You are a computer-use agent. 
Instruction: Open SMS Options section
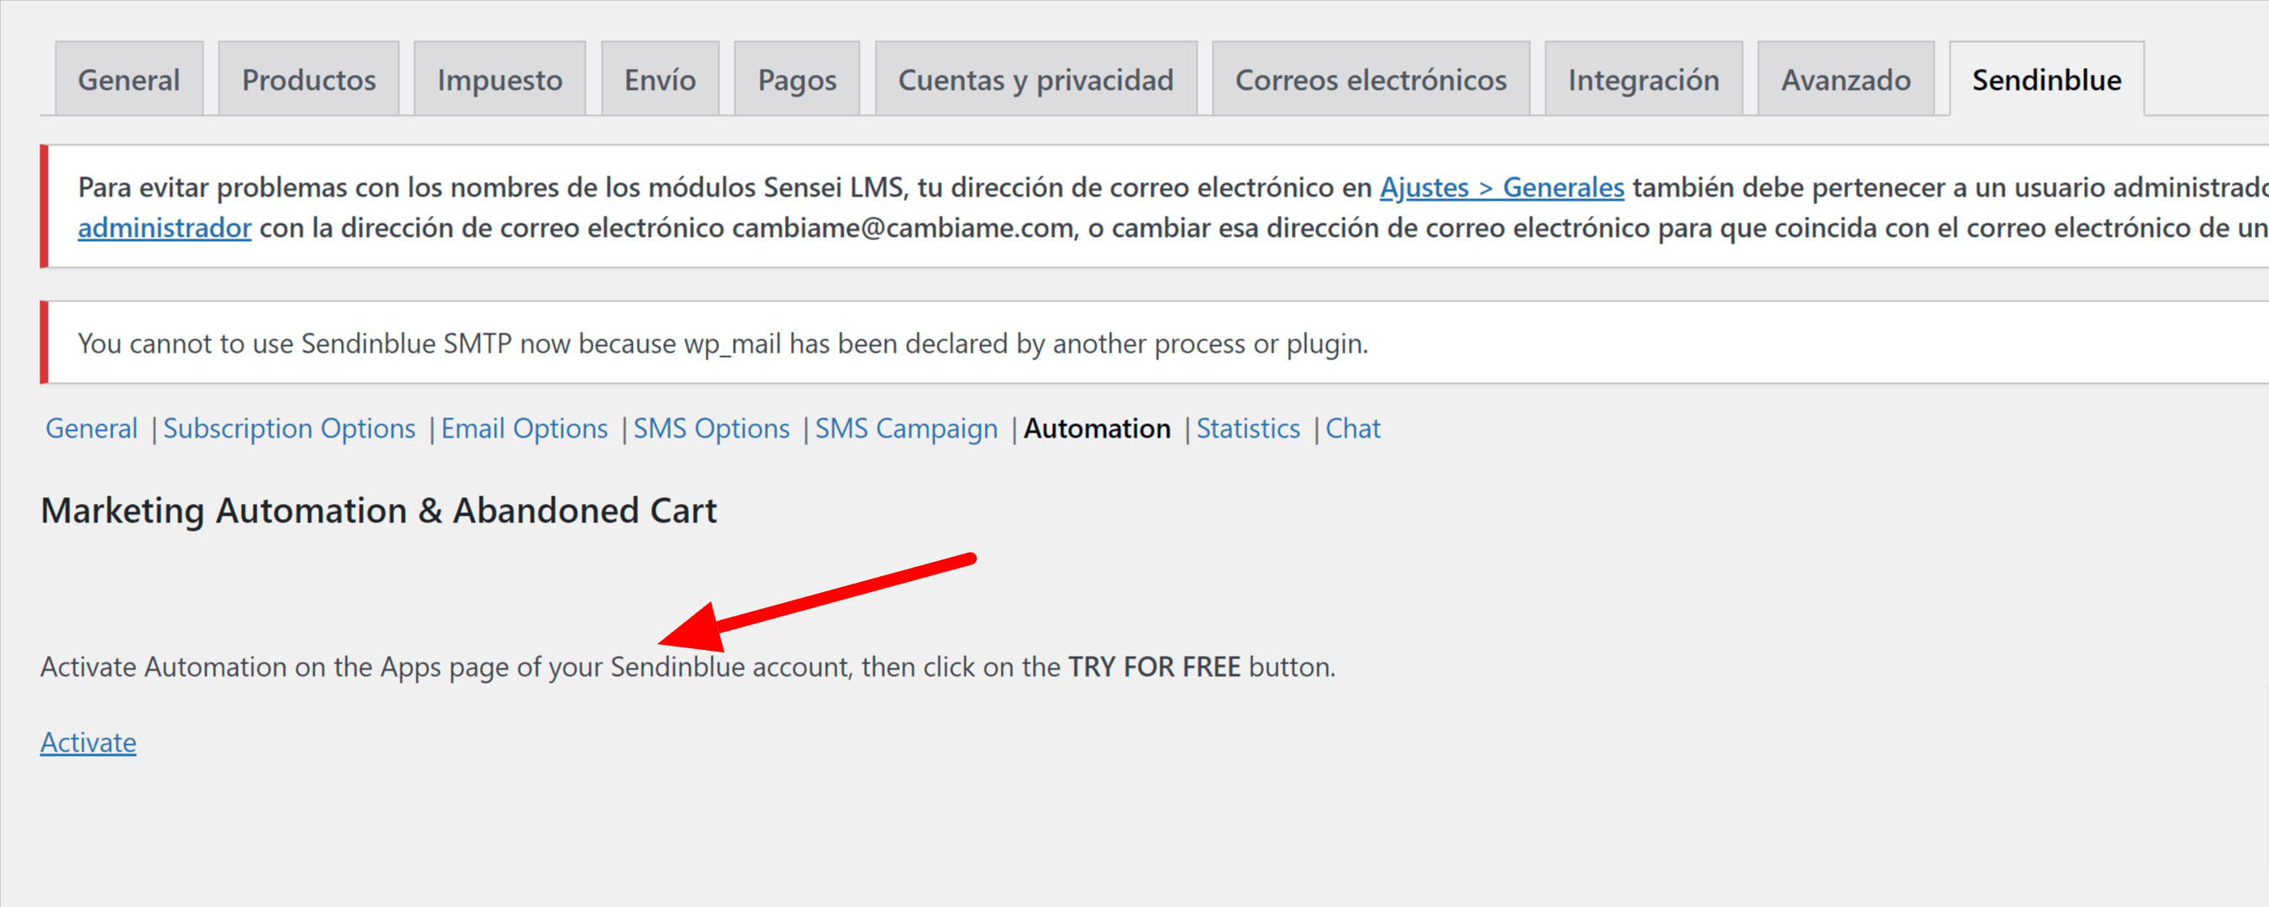pyautogui.click(x=712, y=429)
